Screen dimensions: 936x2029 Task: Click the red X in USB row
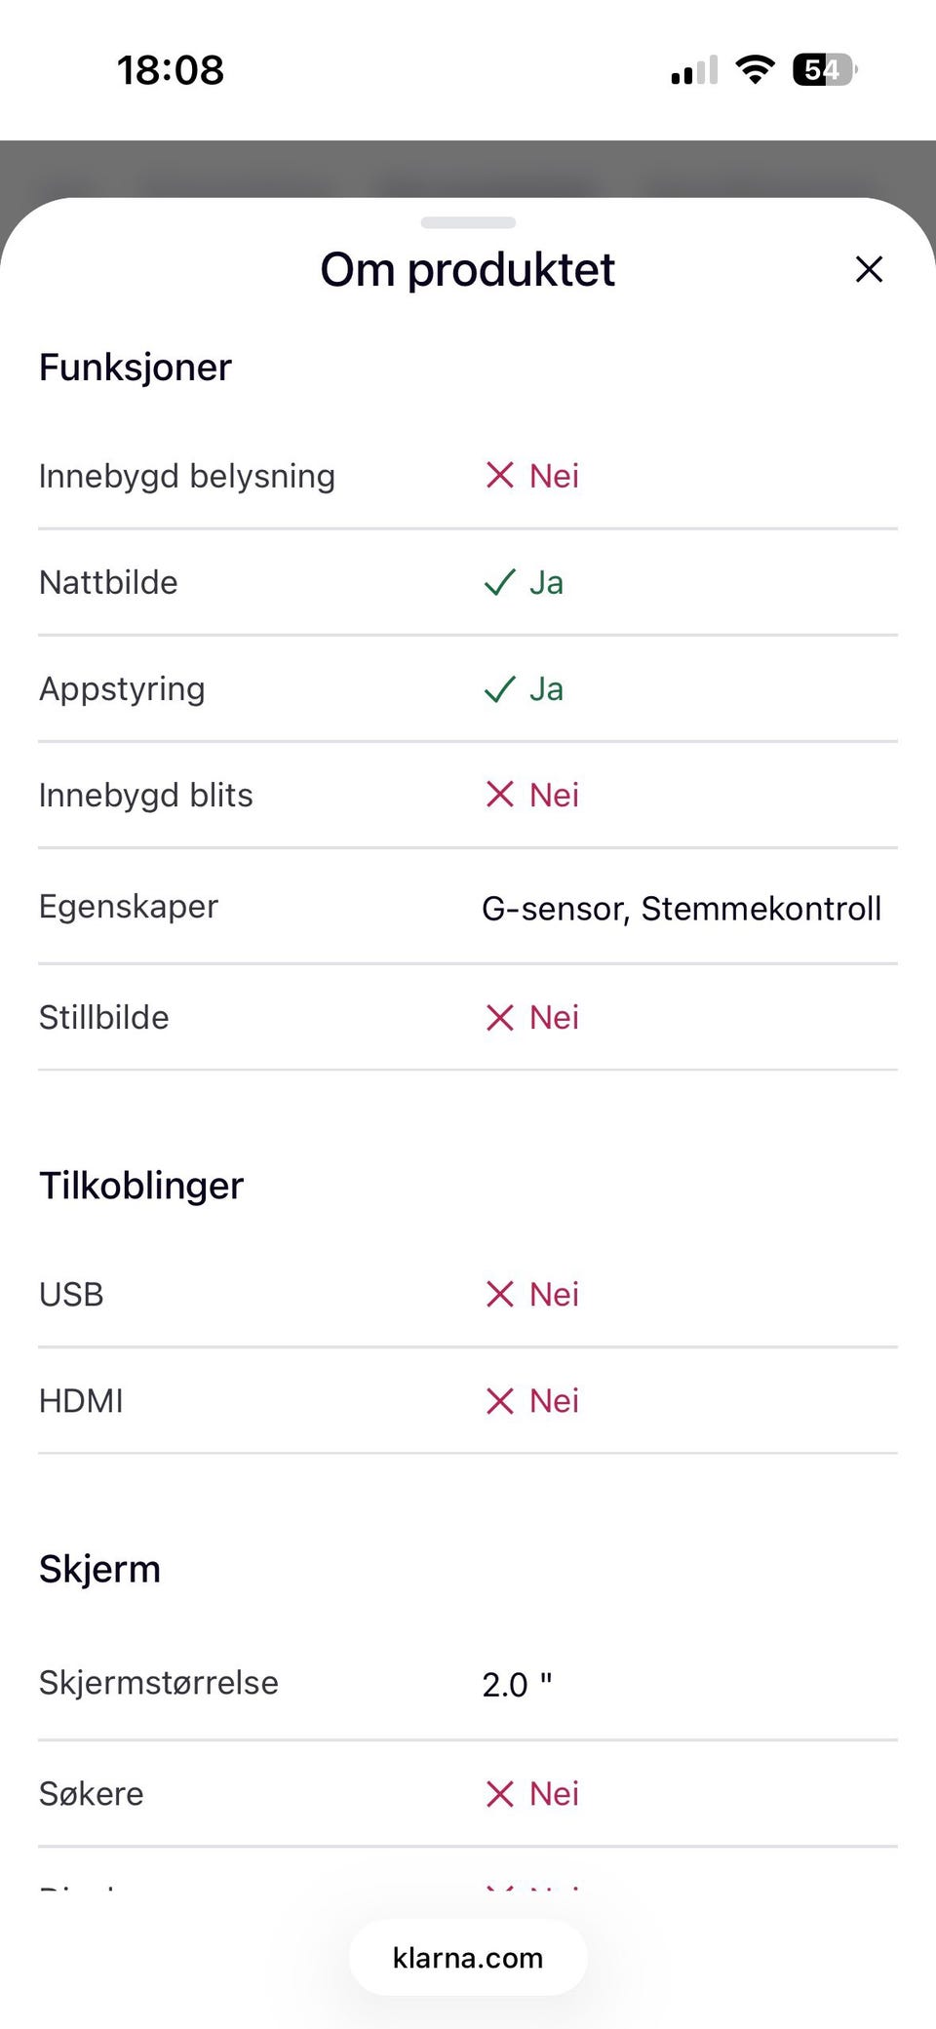(499, 1295)
